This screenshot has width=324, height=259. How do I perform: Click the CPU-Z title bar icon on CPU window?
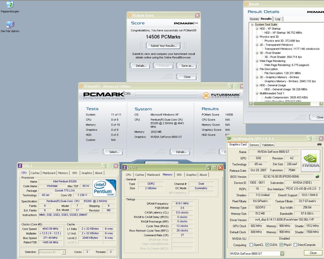20,166
